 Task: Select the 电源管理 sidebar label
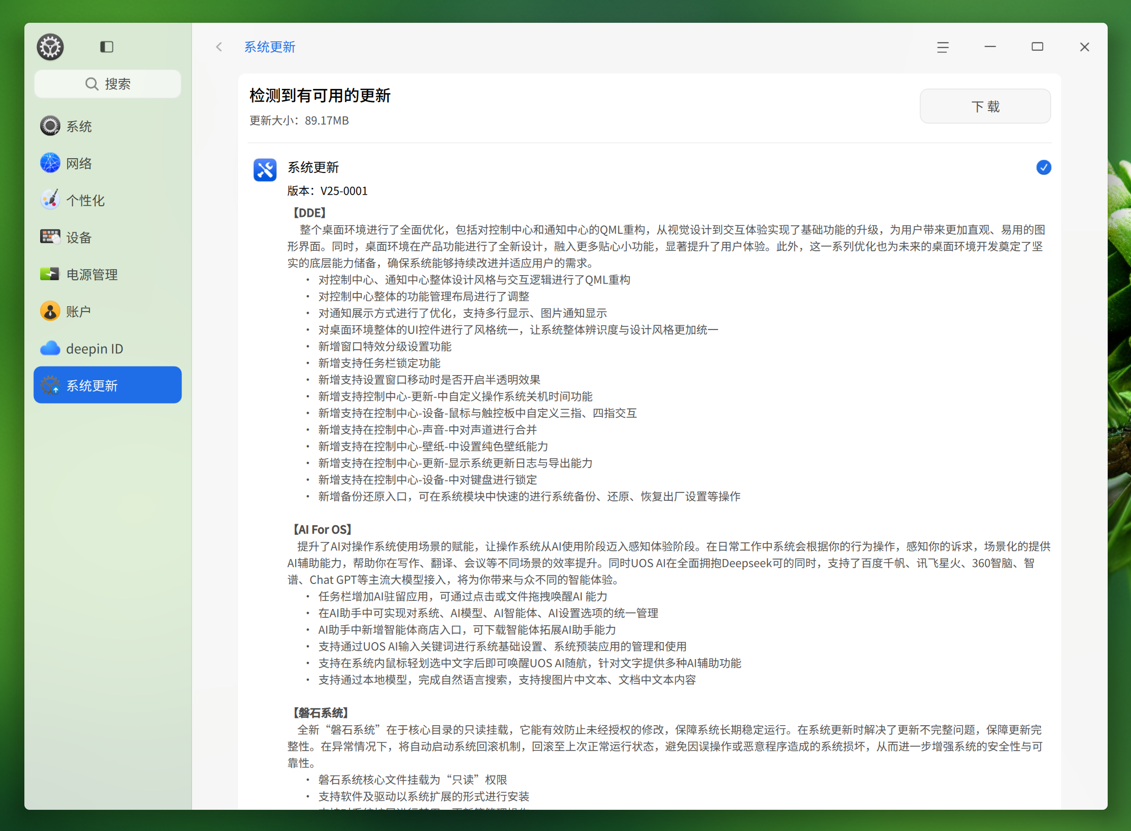click(x=92, y=275)
